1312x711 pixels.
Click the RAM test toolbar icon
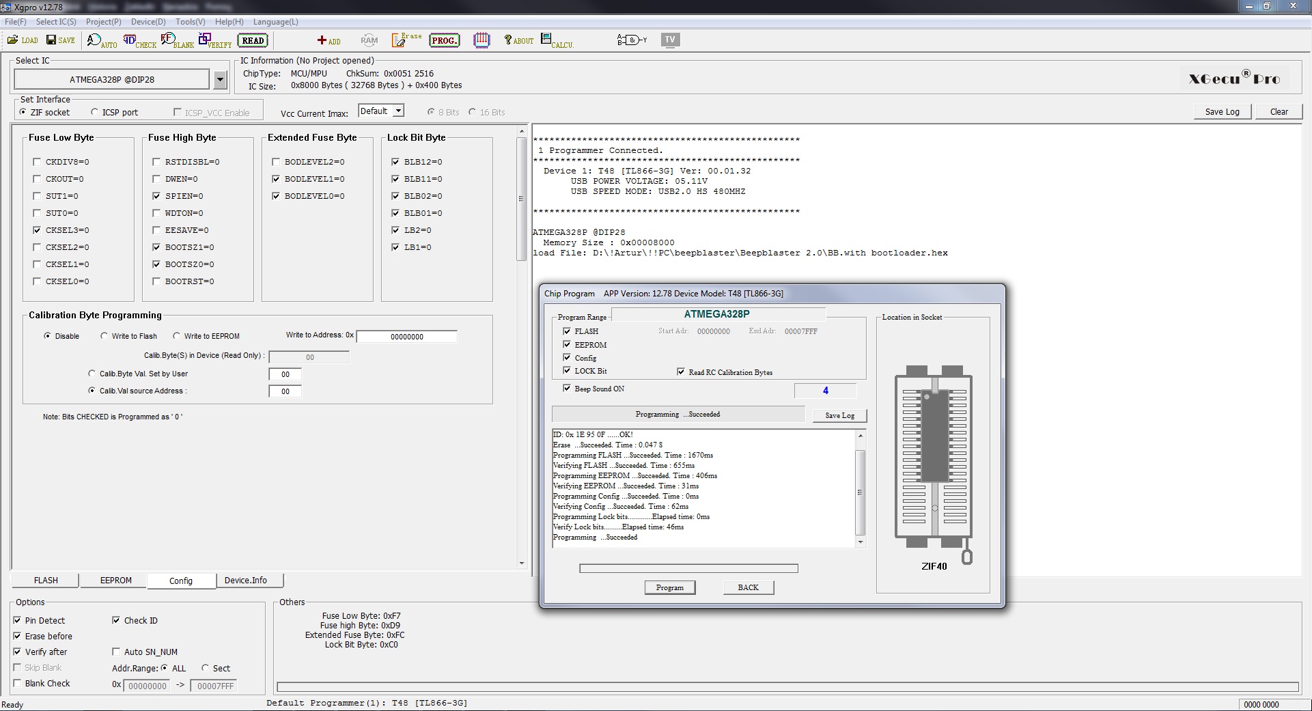369,40
